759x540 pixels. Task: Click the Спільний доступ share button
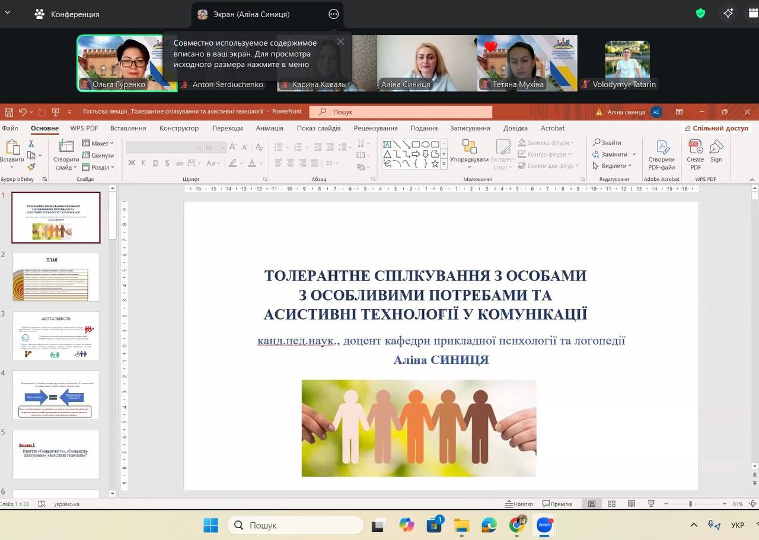tap(716, 128)
